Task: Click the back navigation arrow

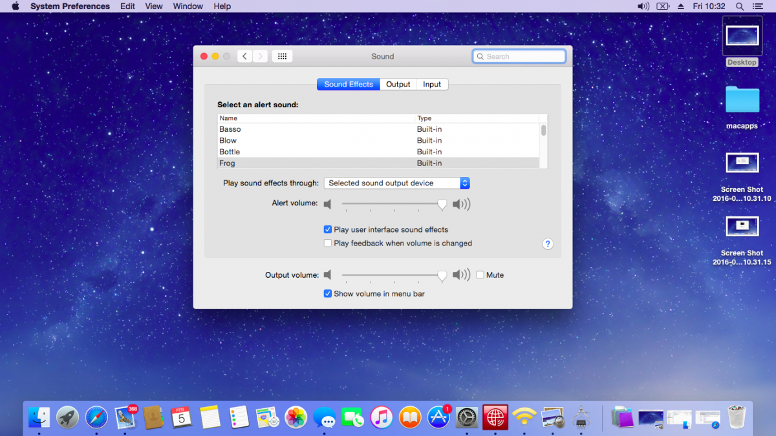Action: pyautogui.click(x=244, y=56)
